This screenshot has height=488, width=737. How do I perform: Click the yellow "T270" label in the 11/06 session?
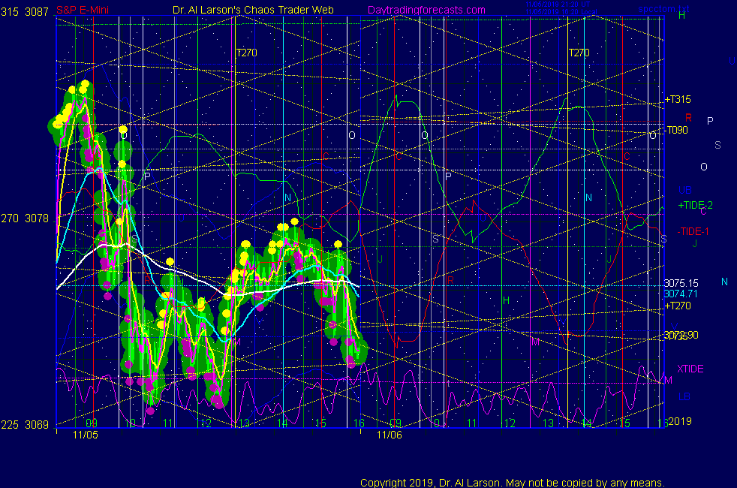(x=579, y=53)
